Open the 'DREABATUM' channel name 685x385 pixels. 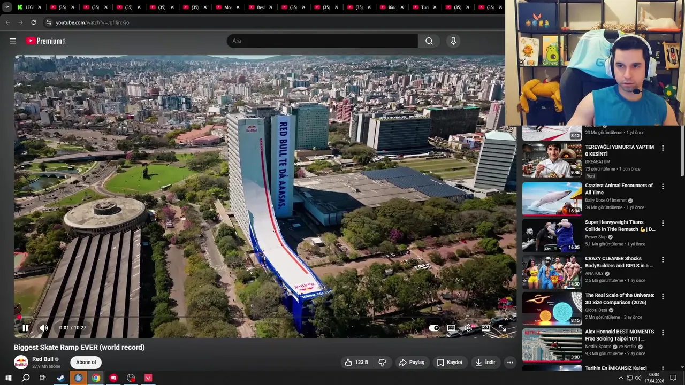pyautogui.click(x=598, y=161)
